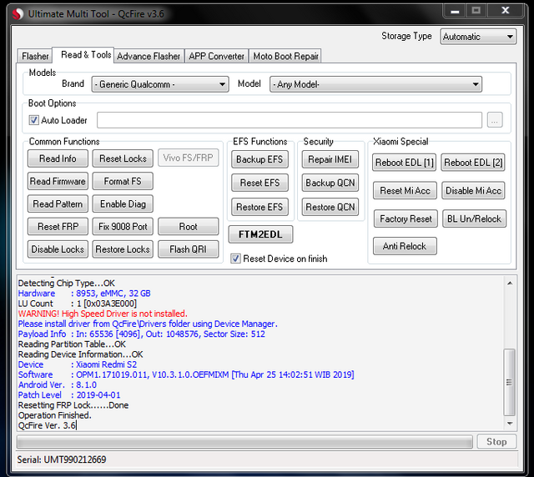Open the Advance Flasher tab

149,56
